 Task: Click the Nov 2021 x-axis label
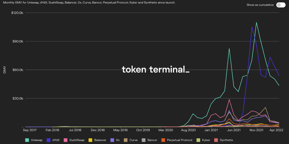256,130
